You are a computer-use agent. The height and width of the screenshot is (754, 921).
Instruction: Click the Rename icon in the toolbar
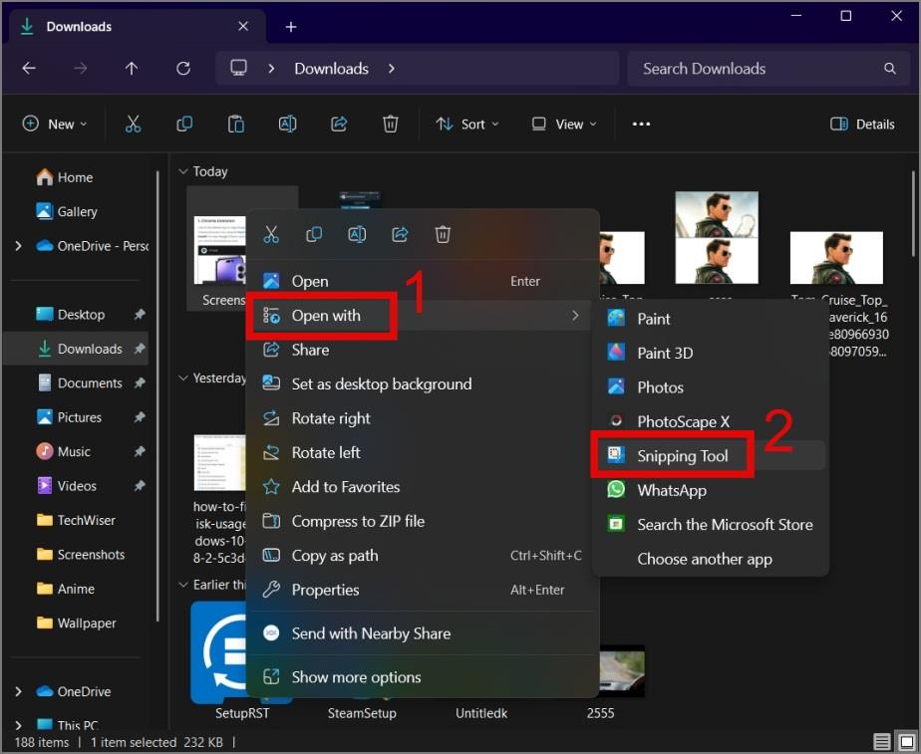287,124
